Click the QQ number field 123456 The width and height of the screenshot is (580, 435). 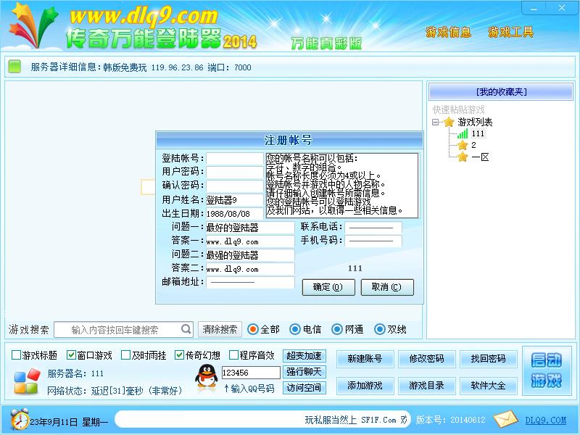click(251, 373)
